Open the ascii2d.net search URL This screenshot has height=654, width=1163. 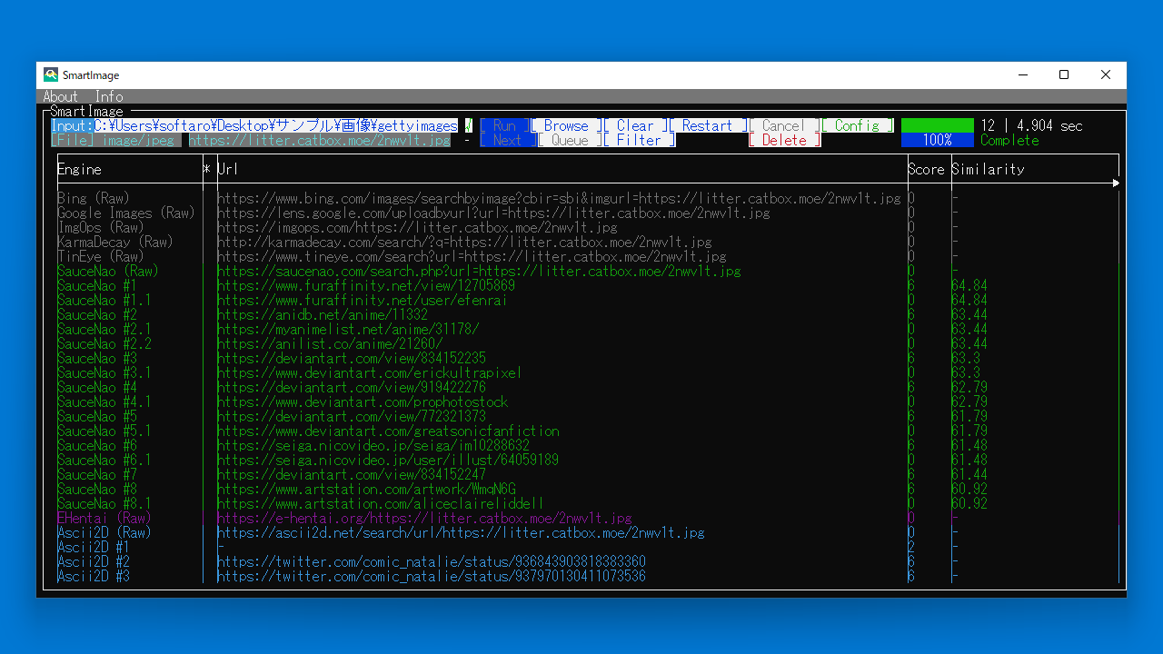tap(461, 532)
